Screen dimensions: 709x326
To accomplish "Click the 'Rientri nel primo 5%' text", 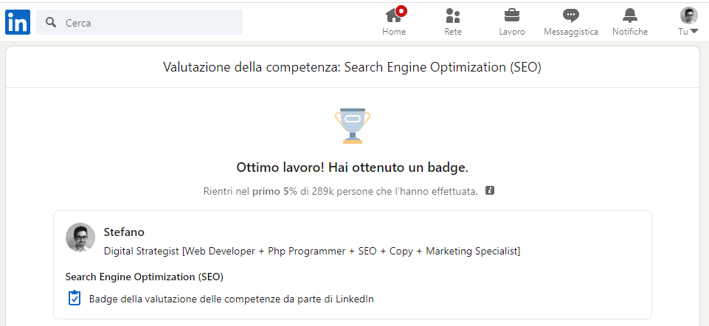I will pos(250,191).
